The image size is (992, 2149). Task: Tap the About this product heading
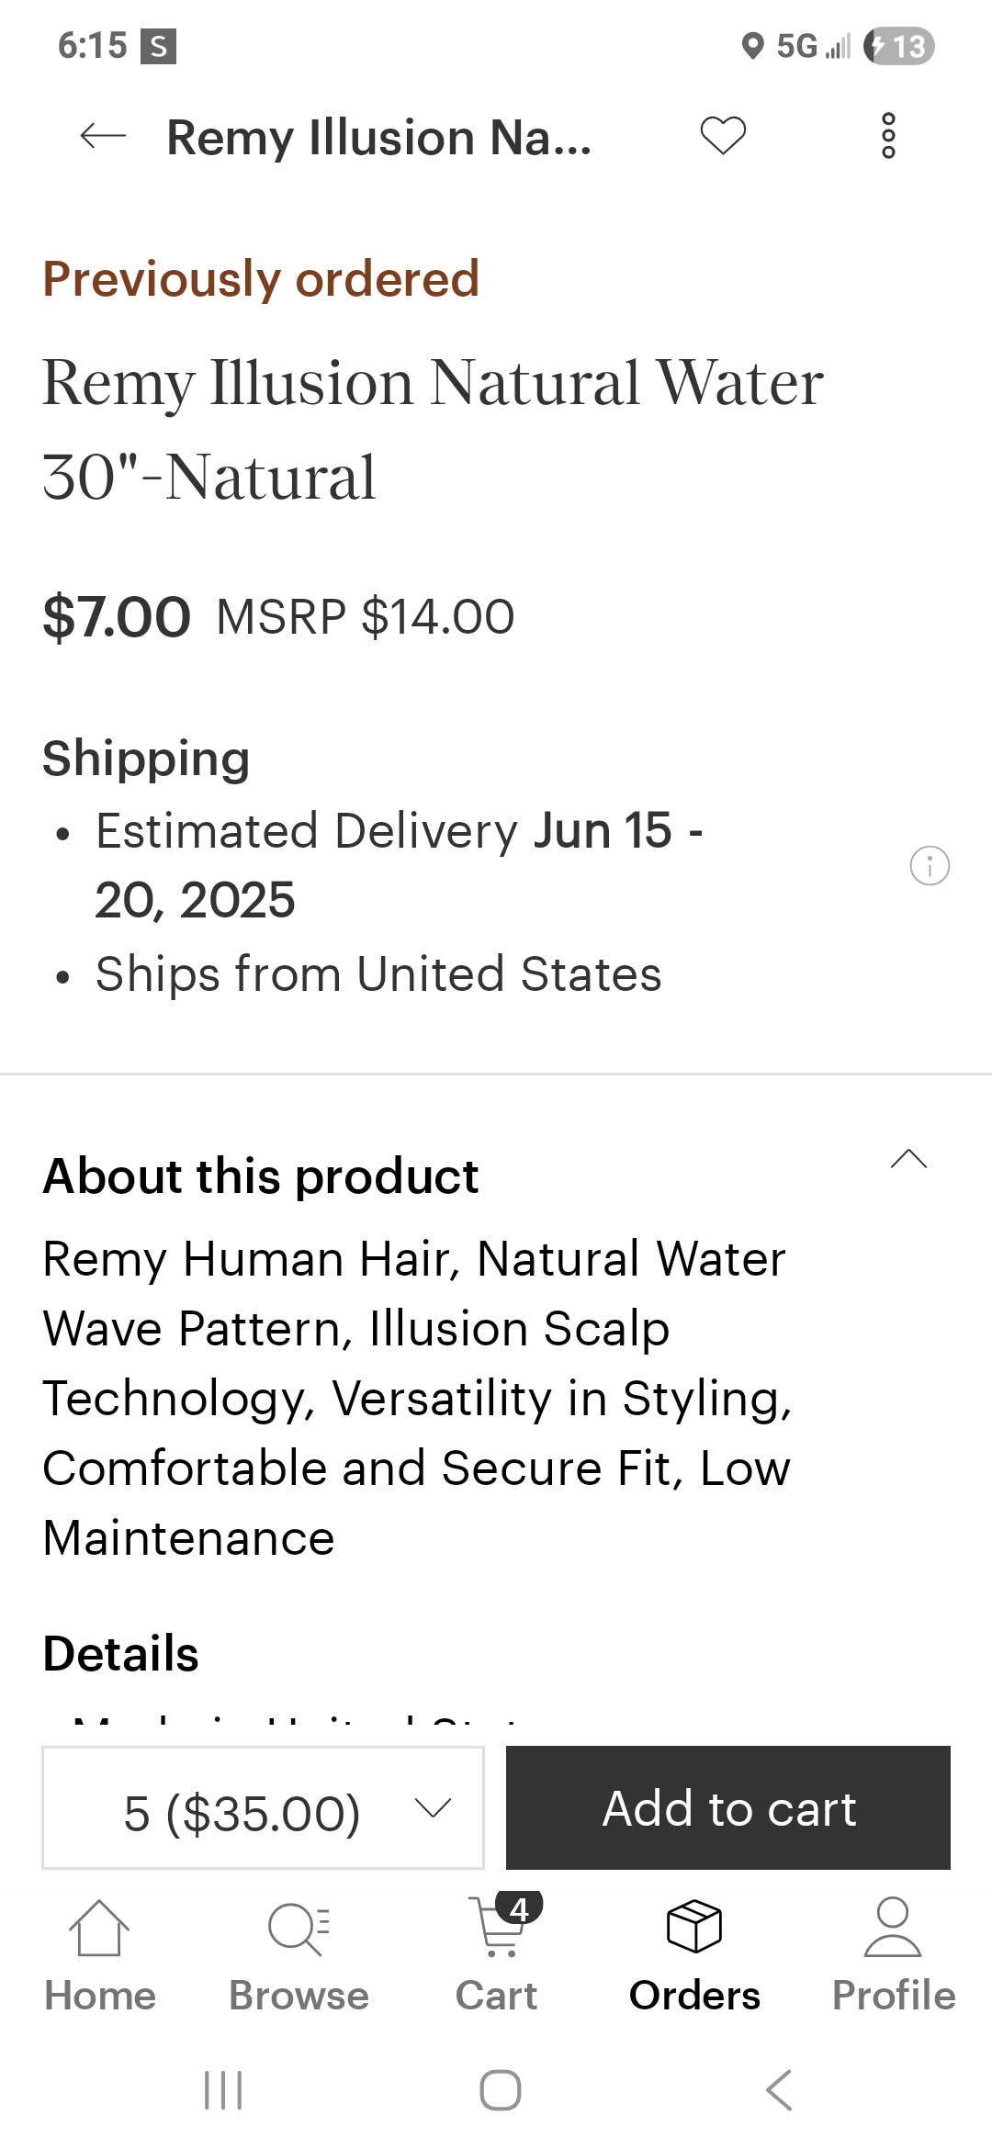click(261, 1176)
